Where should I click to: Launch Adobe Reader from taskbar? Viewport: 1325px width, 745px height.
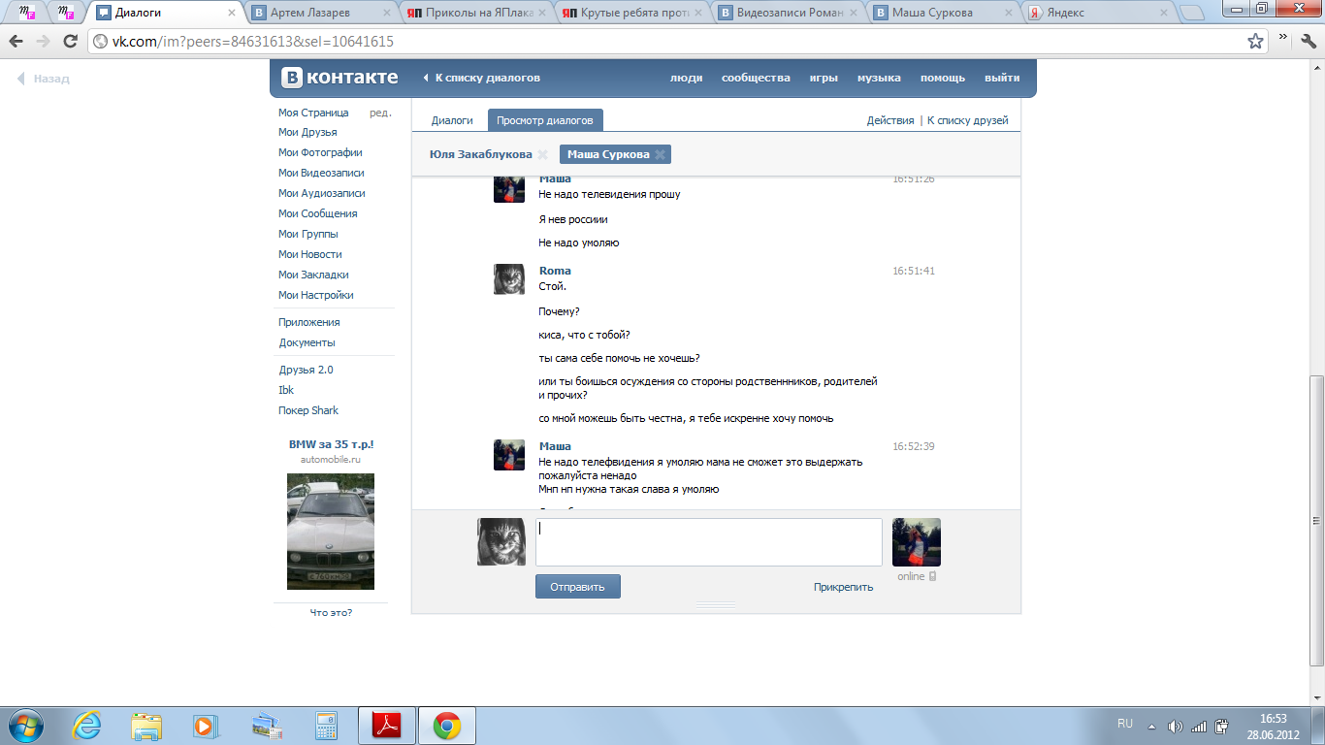point(387,725)
